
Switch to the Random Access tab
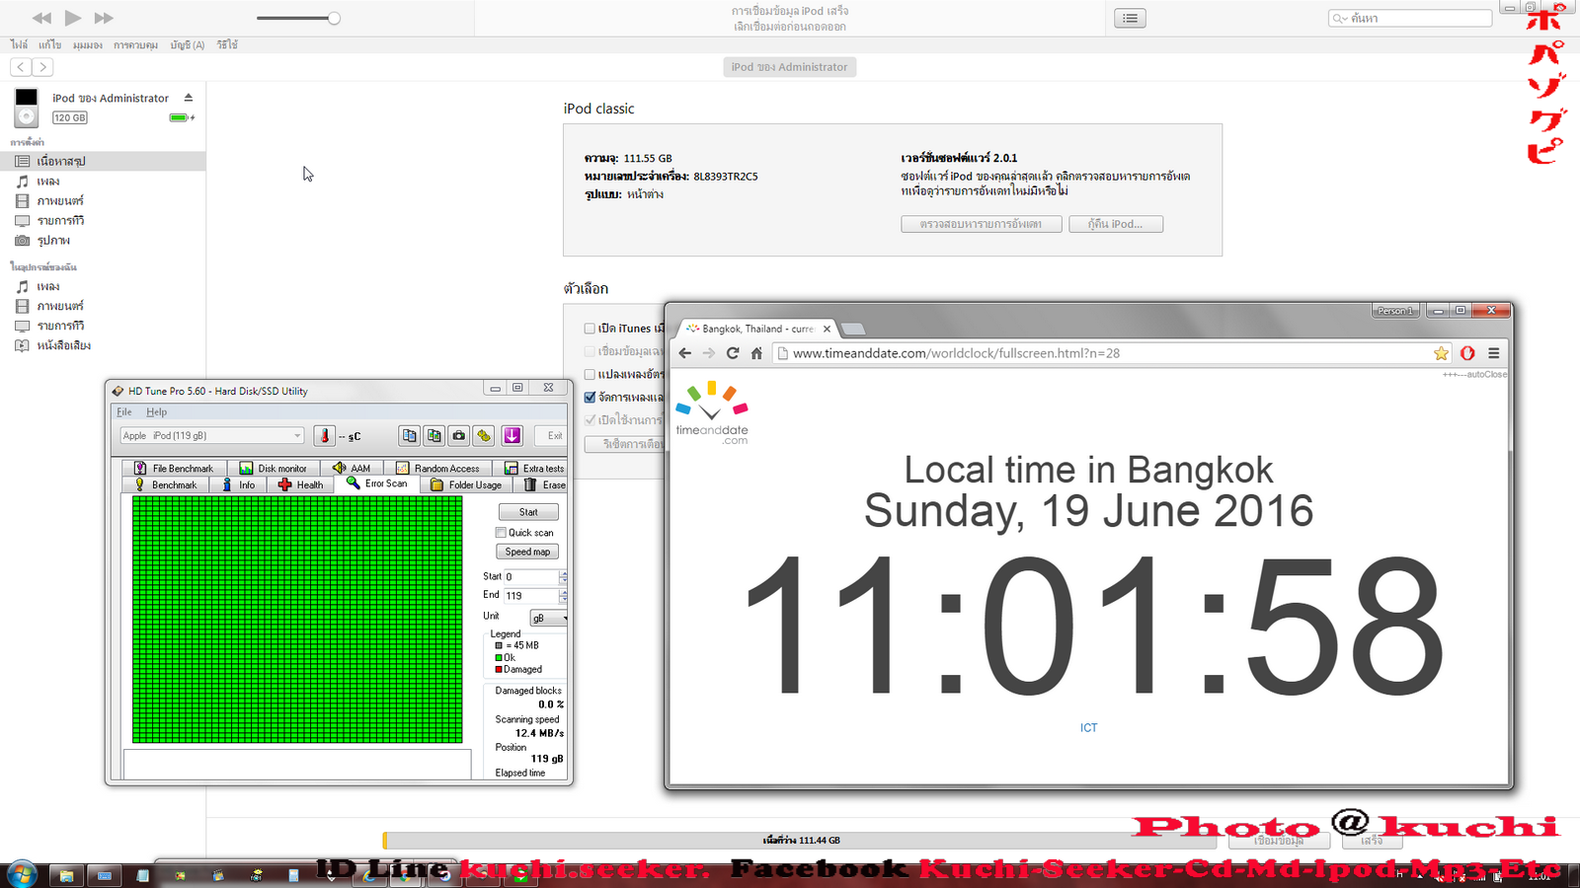click(x=438, y=469)
